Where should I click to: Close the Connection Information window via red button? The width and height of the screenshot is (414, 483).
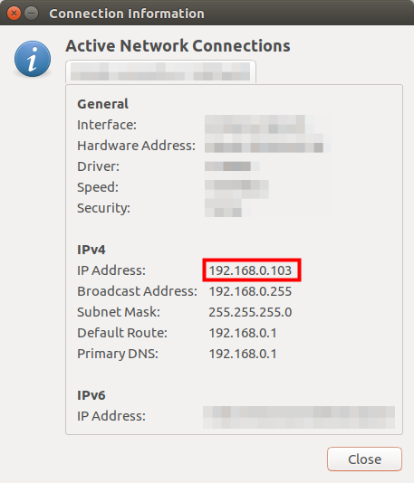coord(14,14)
